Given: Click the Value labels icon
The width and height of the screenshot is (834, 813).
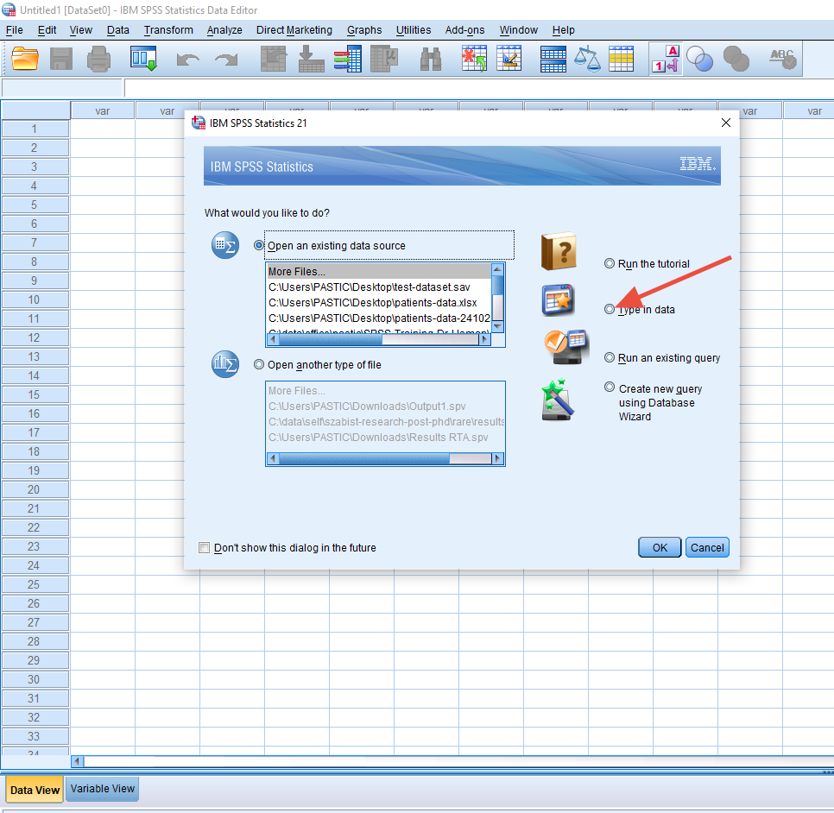Looking at the screenshot, I should pyautogui.click(x=666, y=59).
